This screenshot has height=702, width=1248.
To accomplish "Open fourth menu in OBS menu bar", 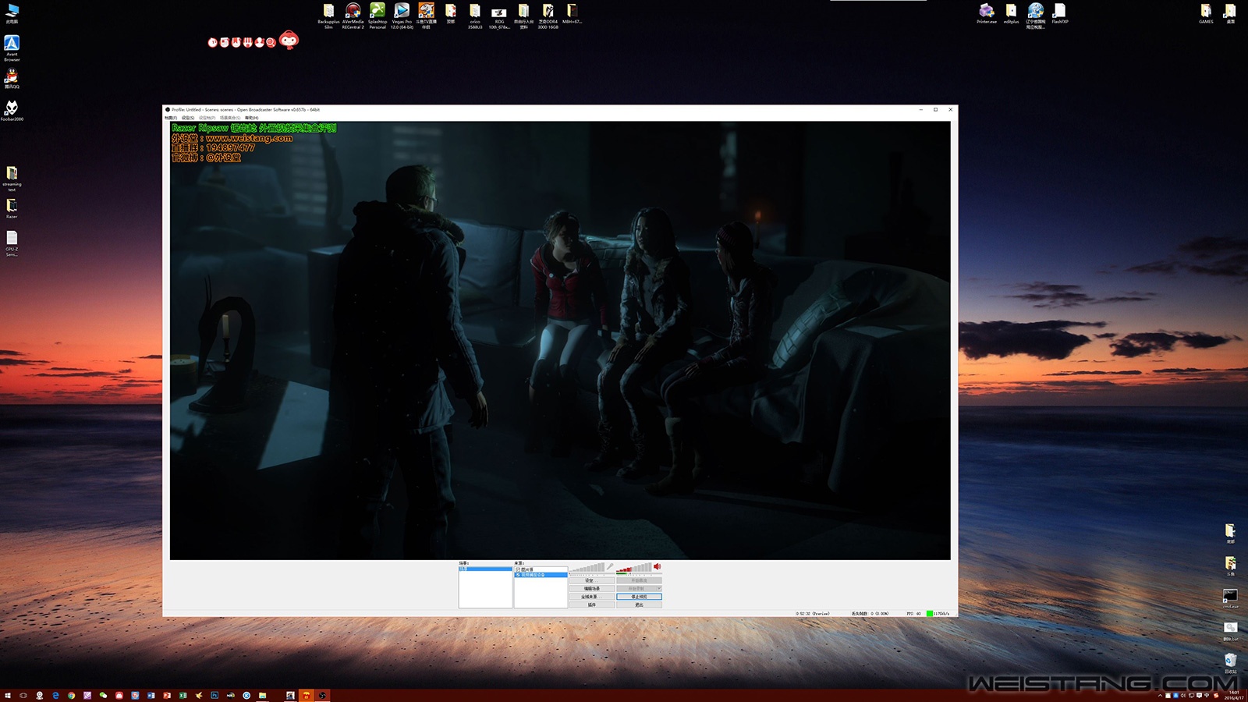I will (230, 118).
